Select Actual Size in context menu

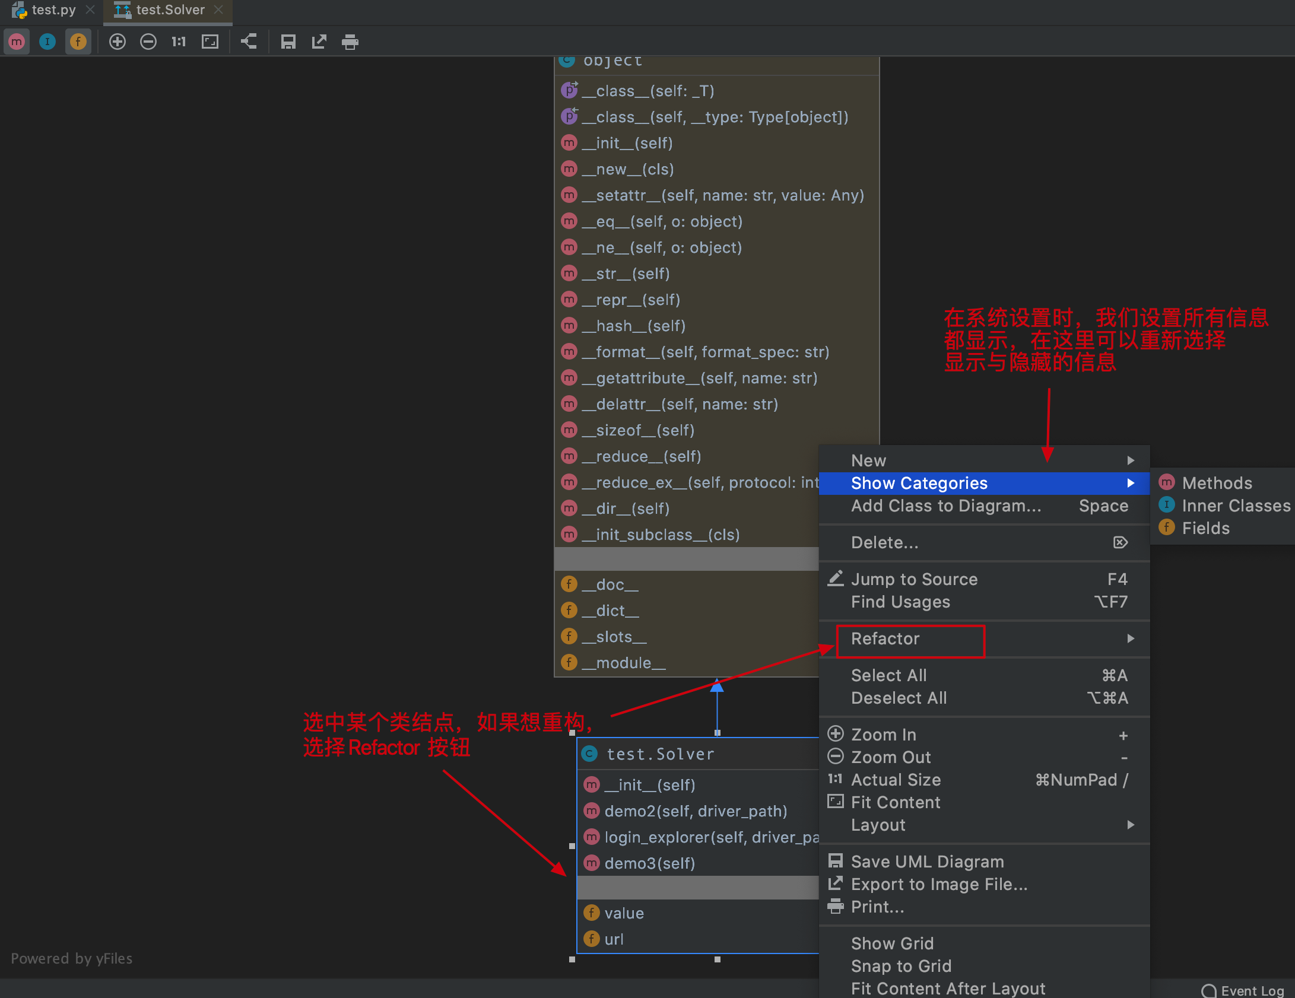(x=984, y=780)
